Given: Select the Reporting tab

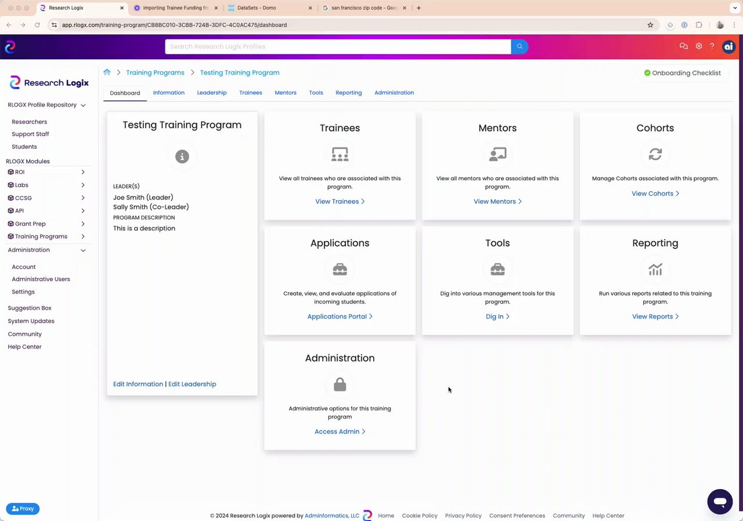Looking at the screenshot, I should tap(349, 93).
